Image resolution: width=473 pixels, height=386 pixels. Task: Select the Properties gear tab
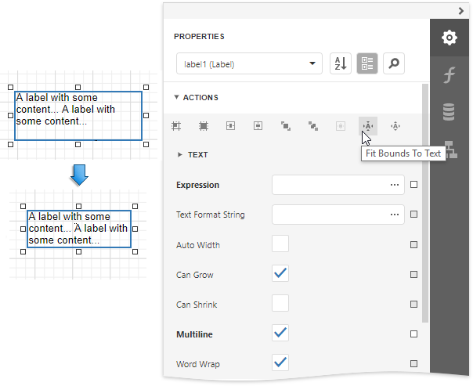tap(449, 38)
